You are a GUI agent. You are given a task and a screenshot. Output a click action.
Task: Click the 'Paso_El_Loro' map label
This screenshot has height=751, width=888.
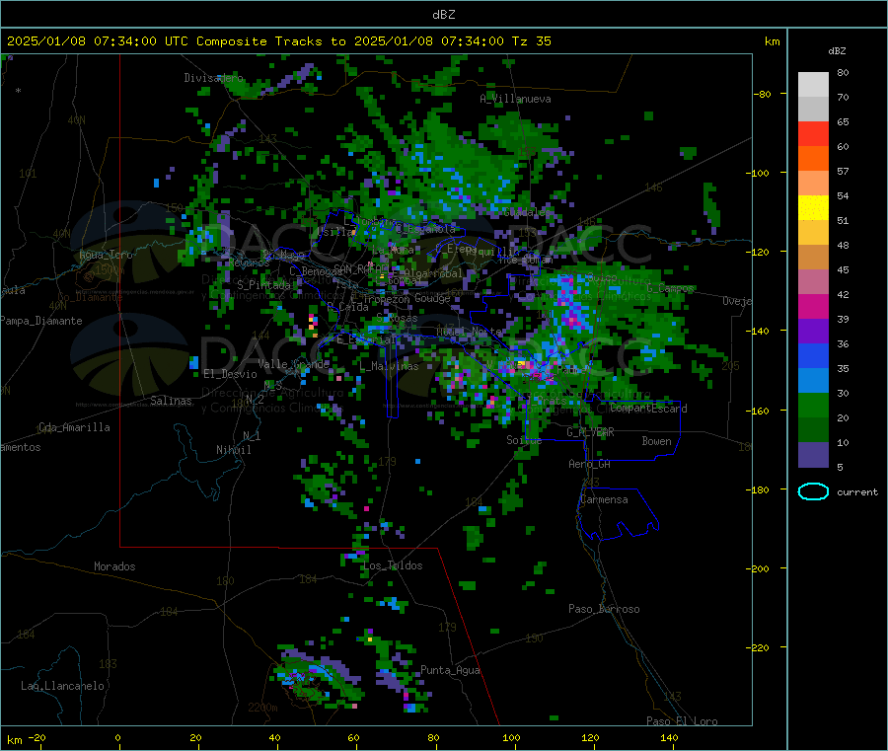pos(682,721)
